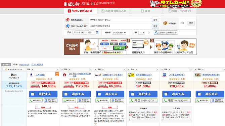Click 業者一覧をリセット reset button
The height and width of the screenshot is (126, 225).
[x=14, y=70]
